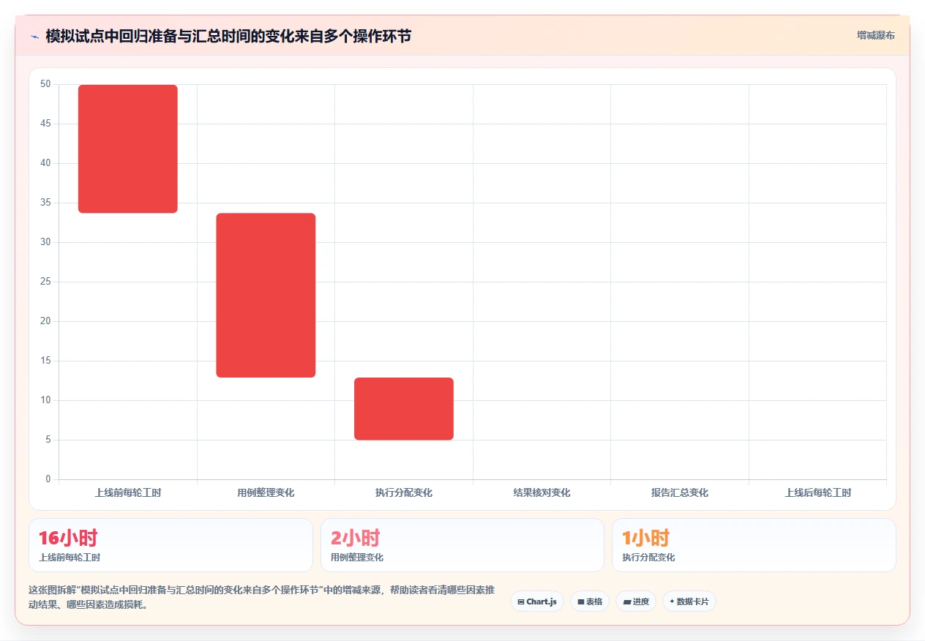Click the 增减瀑布 label in the header

[876, 35]
